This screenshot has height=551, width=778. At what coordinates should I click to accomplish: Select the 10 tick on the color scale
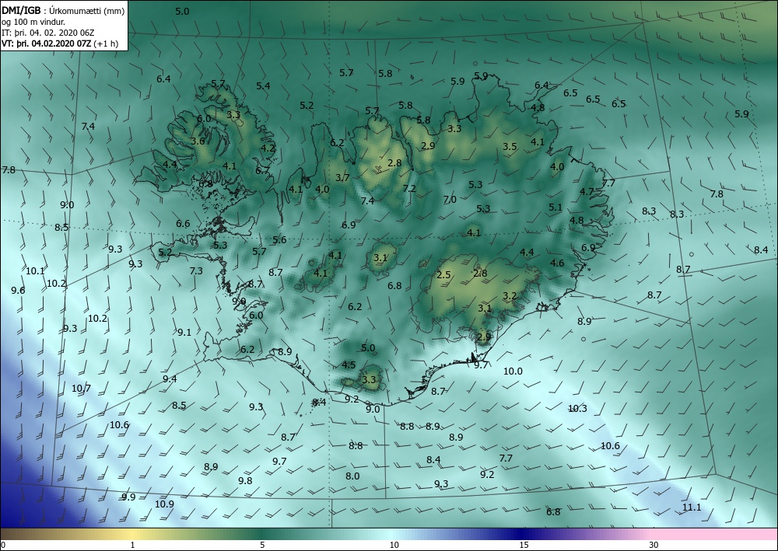pyautogui.click(x=394, y=545)
